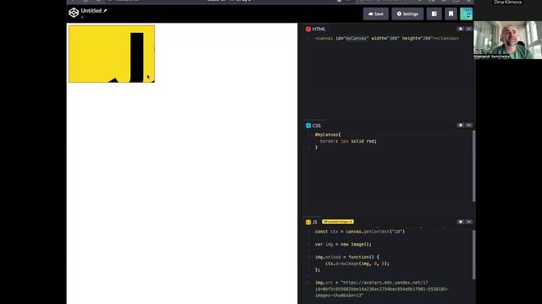Click the HTML editor settings gear
This screenshot has width=542, height=304.
pos(461,29)
